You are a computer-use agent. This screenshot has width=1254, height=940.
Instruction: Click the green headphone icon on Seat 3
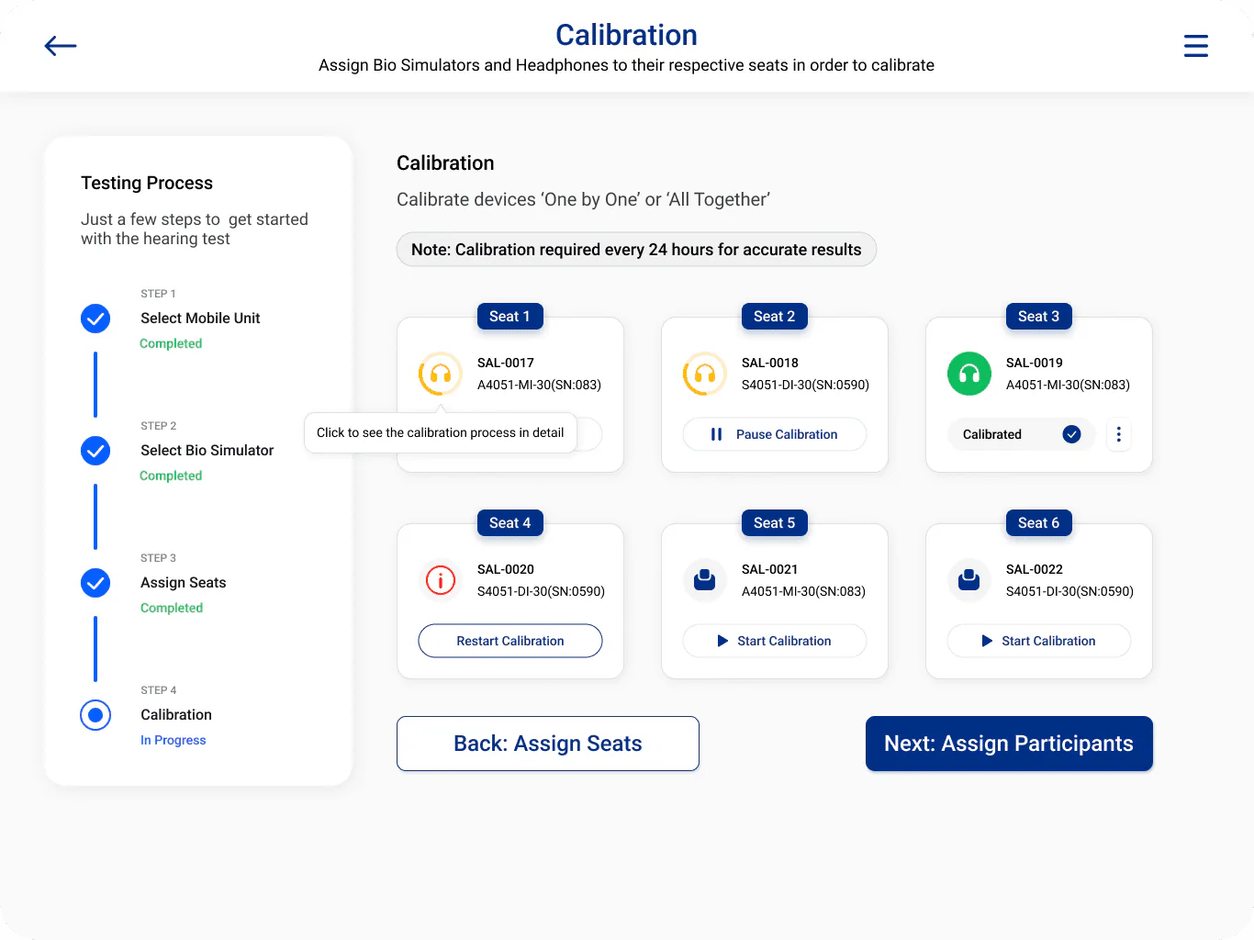click(969, 374)
